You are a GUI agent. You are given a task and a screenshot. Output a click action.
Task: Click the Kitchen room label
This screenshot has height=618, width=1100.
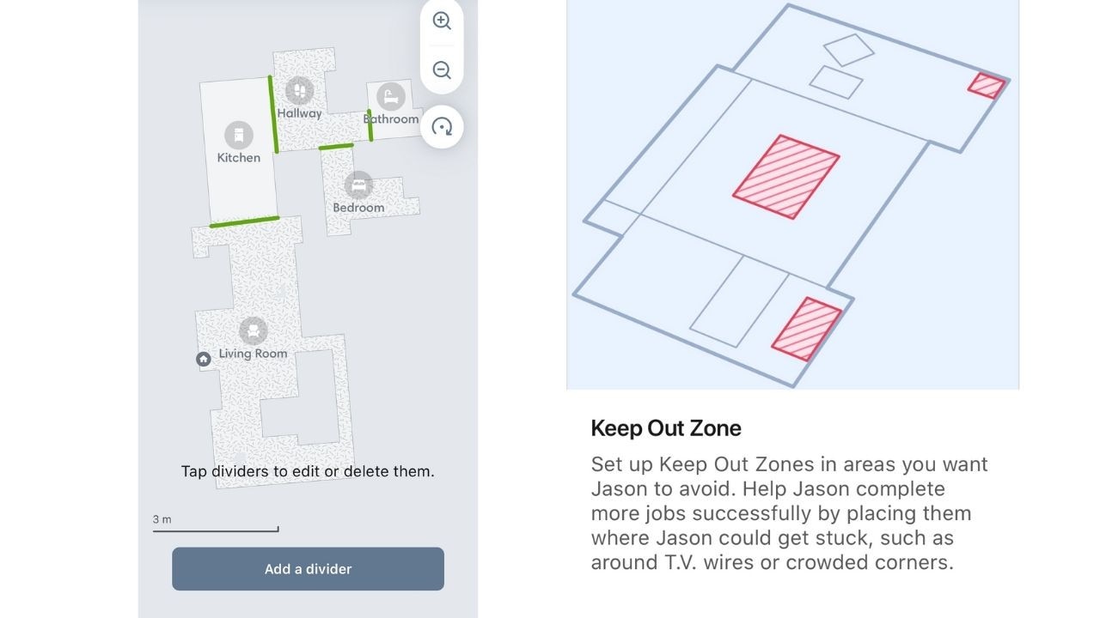click(x=239, y=158)
